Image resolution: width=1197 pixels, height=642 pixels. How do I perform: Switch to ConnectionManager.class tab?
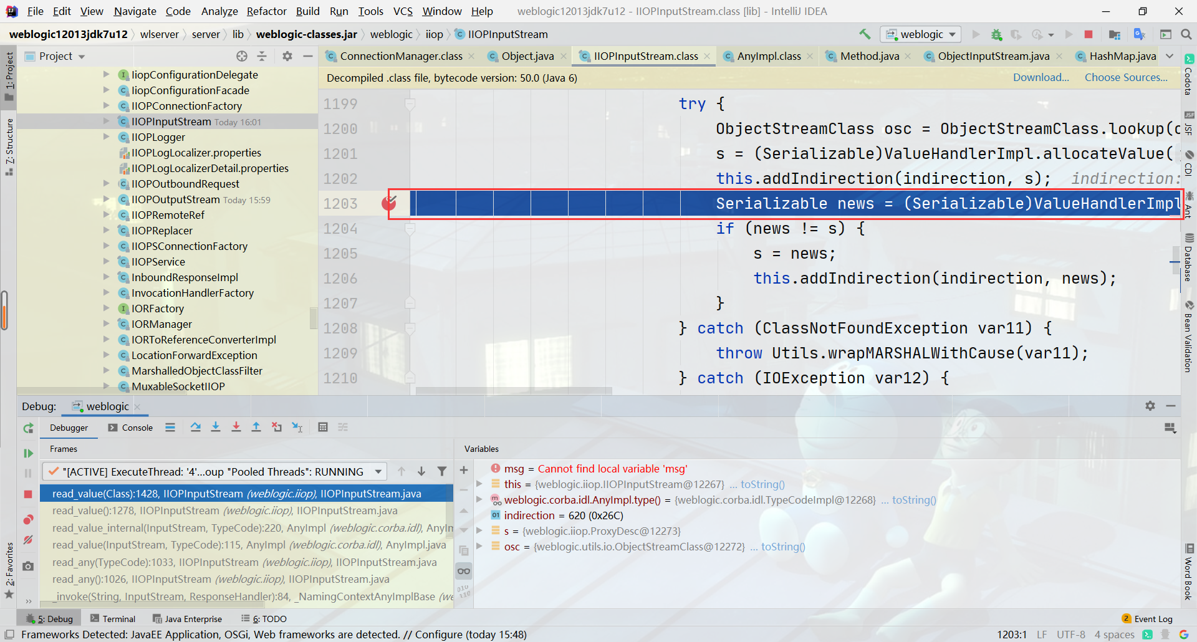(x=400, y=56)
